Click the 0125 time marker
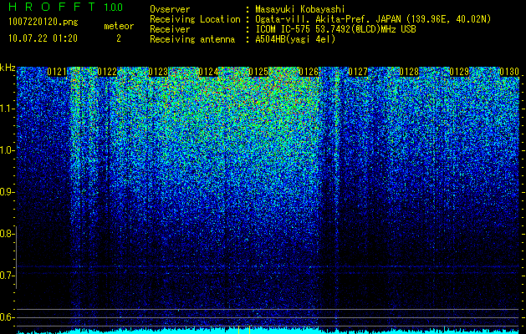 258,72
